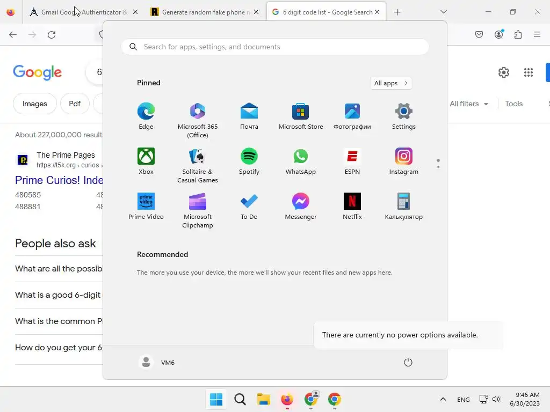Viewport: 550px width, 412px height.
Task: Open File Explorer from the taskbar
Action: point(263,399)
